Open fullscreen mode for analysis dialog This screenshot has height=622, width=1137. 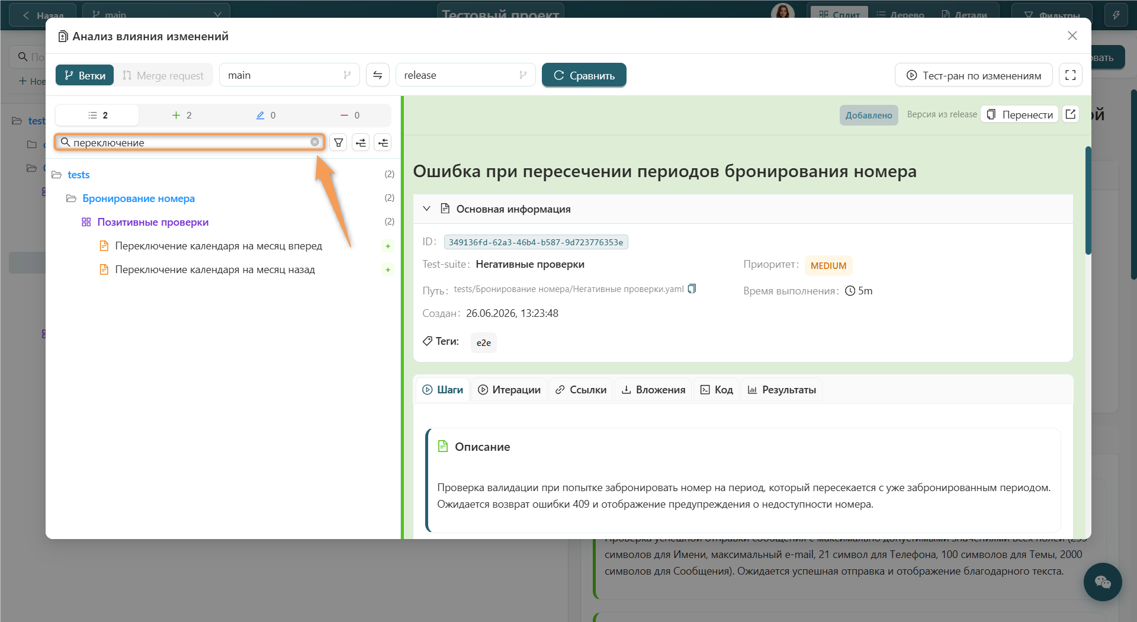1070,75
